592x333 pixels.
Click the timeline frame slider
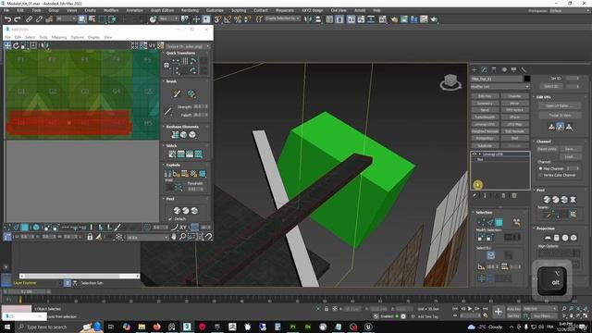[x=27, y=292]
